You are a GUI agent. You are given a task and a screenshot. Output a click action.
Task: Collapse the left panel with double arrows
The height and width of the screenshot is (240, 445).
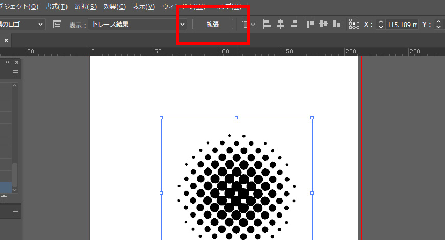pos(8,62)
